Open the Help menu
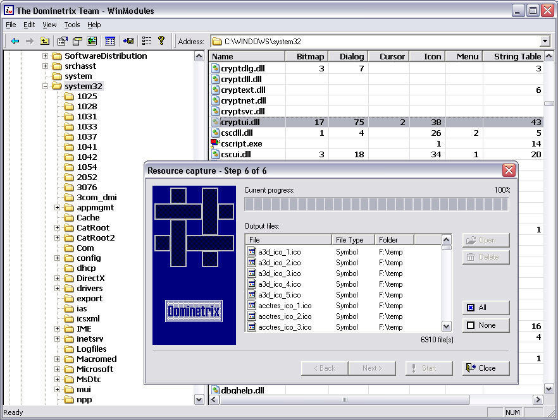This screenshot has height=420, width=558. [94, 25]
